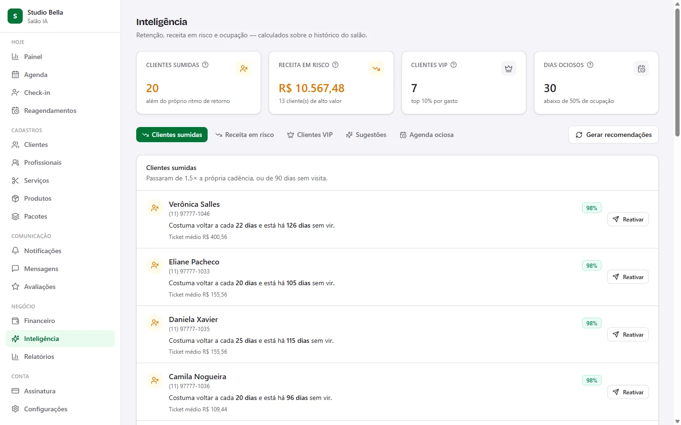681x425 pixels.
Task: Click help icon beside Clientes Sumidas
Action: (x=205, y=65)
